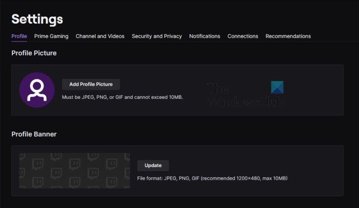The height and width of the screenshot is (208, 359).
Task: Open Security and Privacy settings tab
Action: [x=157, y=36]
